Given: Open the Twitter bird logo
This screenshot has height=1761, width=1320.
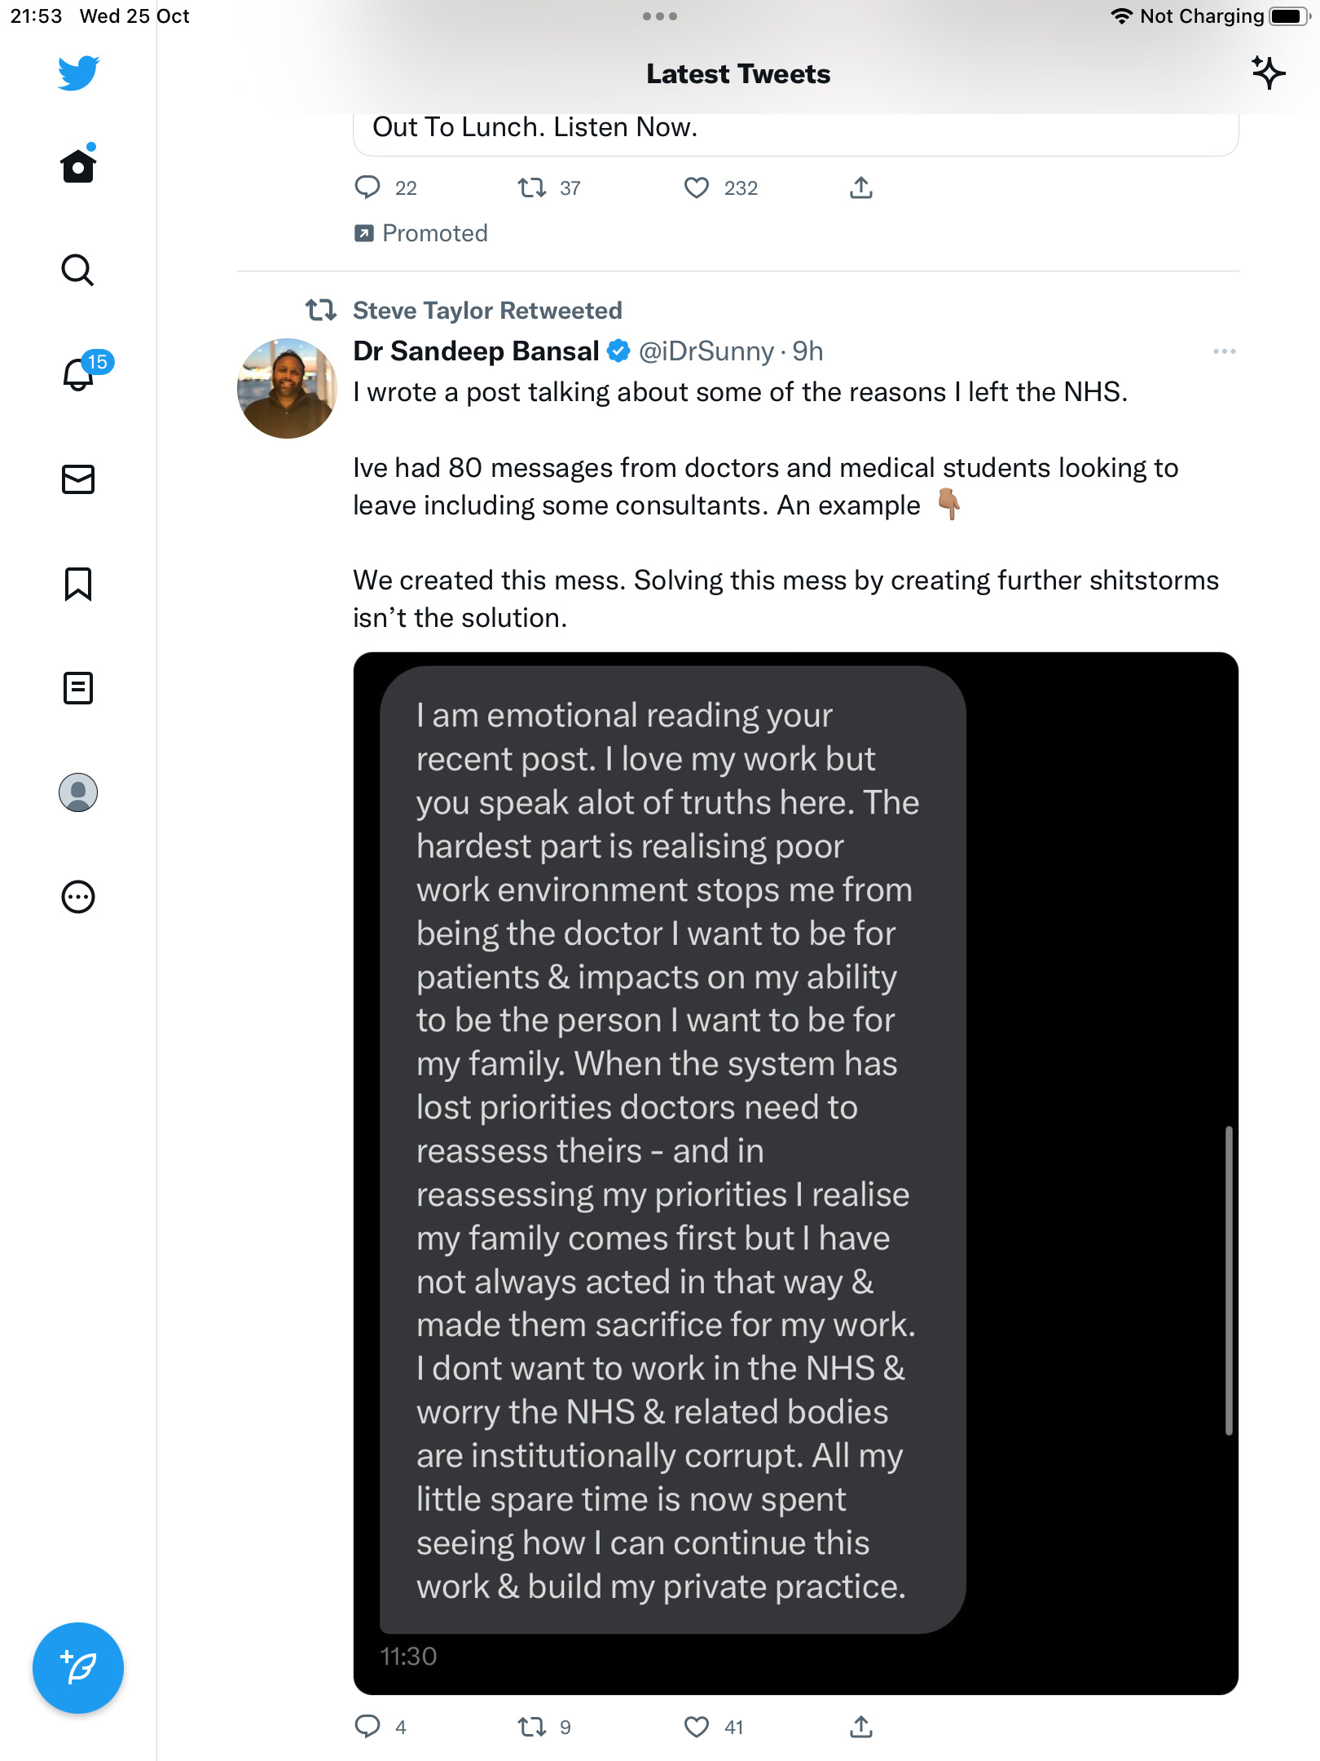Looking at the screenshot, I should 78,73.
